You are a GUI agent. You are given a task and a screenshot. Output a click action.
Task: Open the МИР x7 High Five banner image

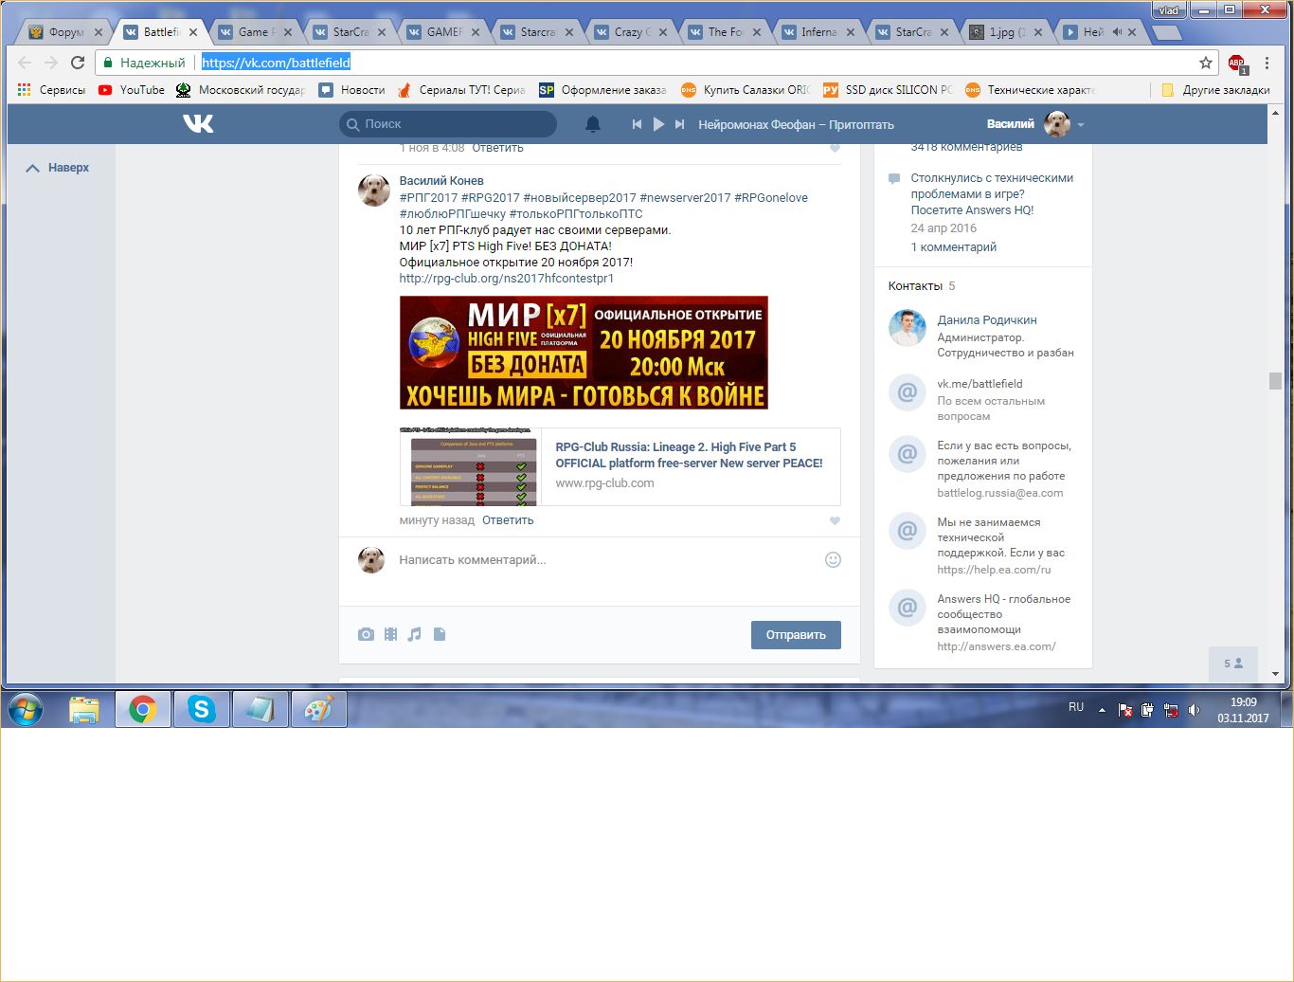[584, 353]
